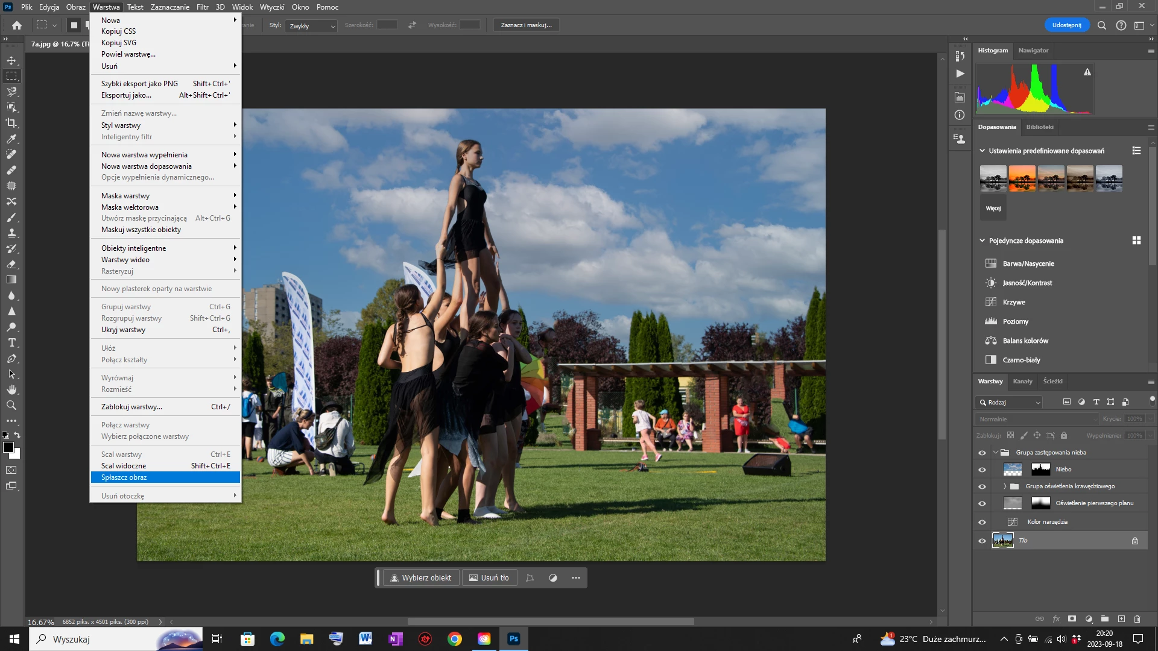Click the foreground color swatch

(x=8, y=447)
